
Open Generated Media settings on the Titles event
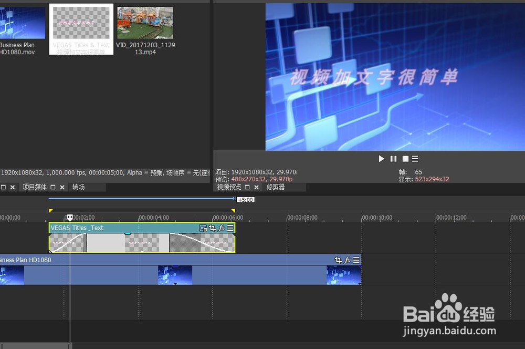(203, 228)
